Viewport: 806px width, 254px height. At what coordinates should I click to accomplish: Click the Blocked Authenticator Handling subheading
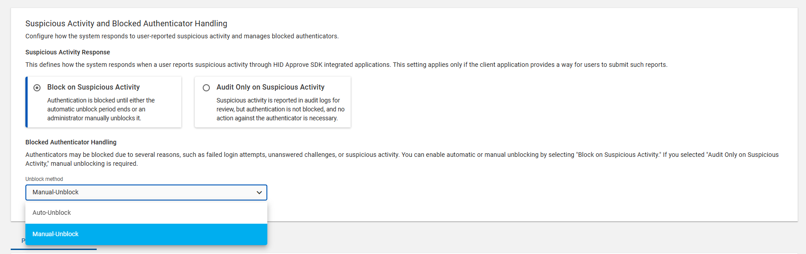pyautogui.click(x=71, y=142)
